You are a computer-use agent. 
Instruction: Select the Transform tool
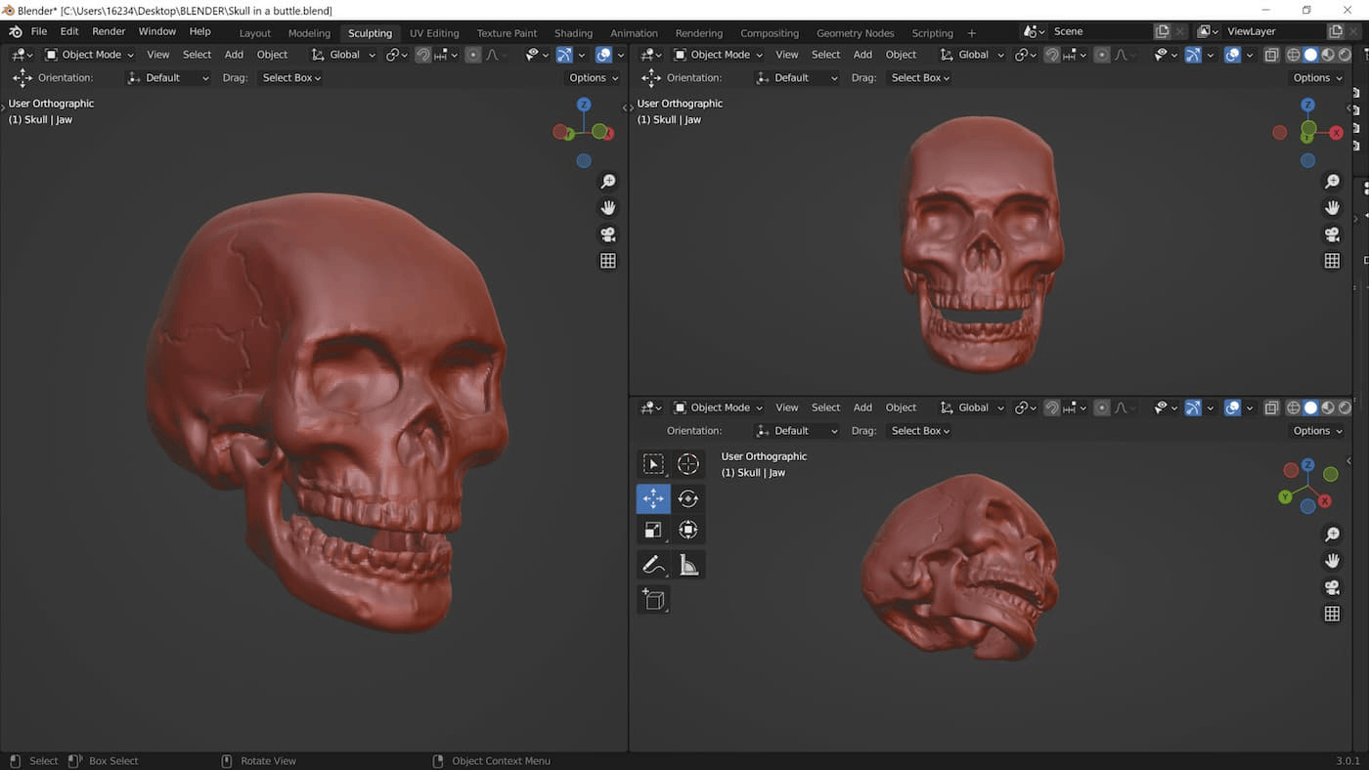688,531
